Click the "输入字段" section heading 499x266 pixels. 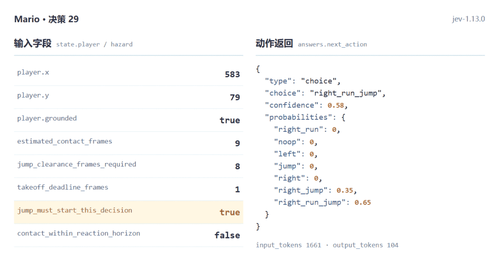(x=33, y=43)
